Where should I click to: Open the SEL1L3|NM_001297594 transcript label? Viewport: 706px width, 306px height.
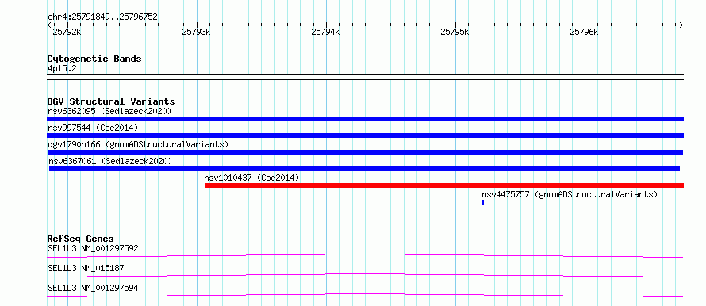click(93, 288)
